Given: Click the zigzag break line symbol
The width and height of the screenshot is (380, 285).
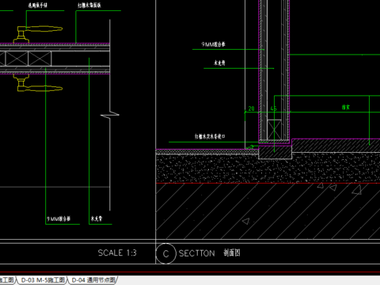Looking at the screenshot, I should 110,115.
